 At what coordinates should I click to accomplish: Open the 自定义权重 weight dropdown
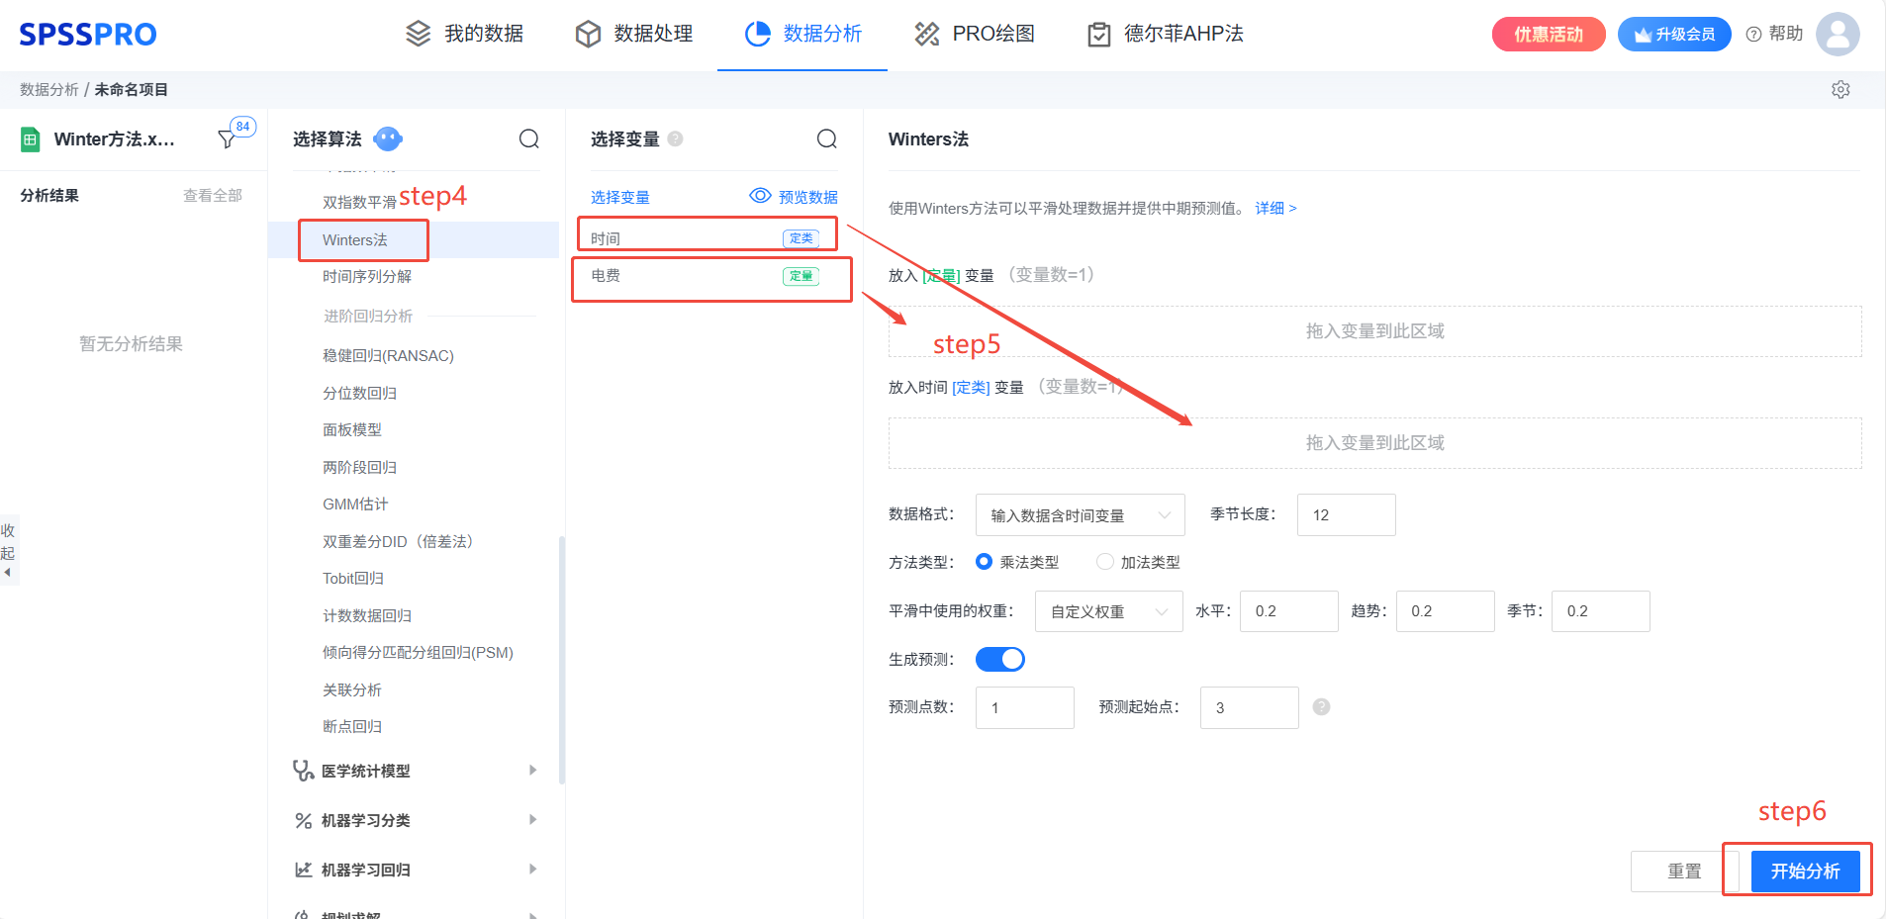pyautogui.click(x=1108, y=611)
